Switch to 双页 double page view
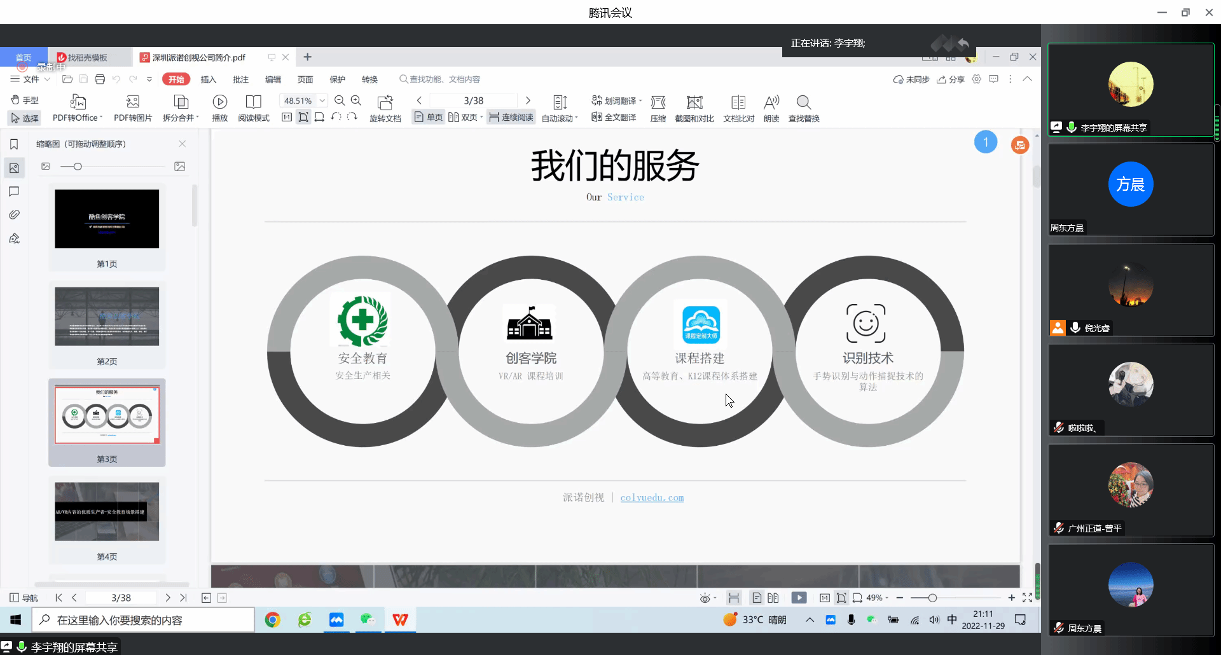 point(464,117)
